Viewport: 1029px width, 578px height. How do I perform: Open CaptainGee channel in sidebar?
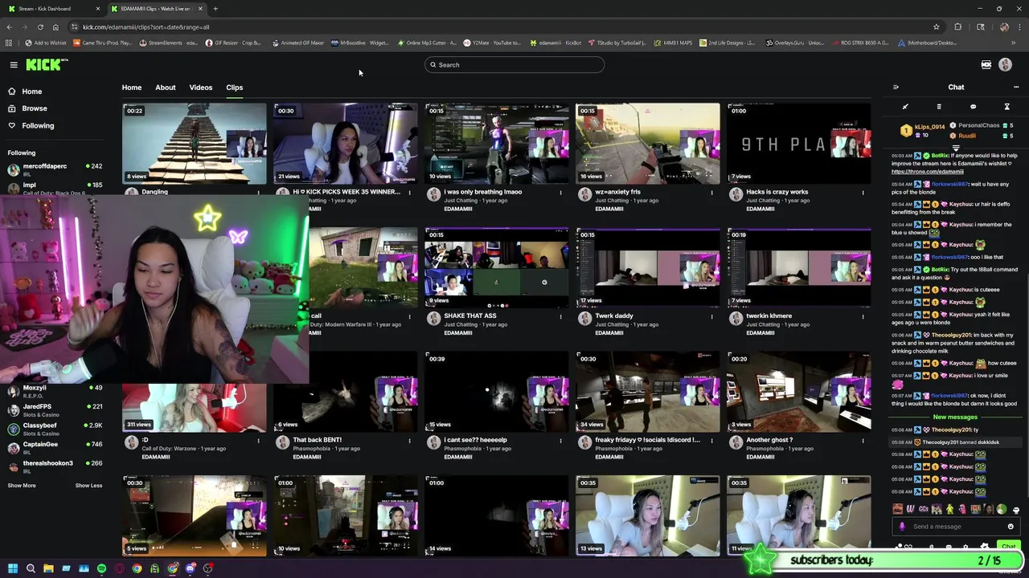55,447
